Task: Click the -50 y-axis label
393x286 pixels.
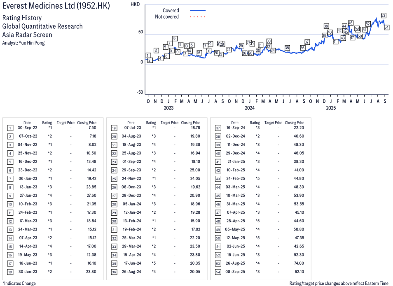Action: [140, 92]
